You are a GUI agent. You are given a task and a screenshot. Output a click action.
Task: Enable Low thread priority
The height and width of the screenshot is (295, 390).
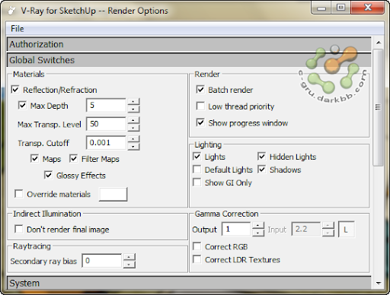pyautogui.click(x=200, y=106)
